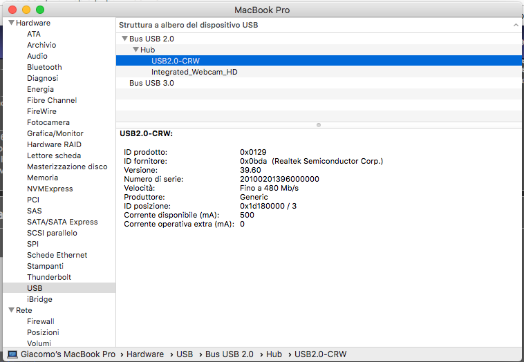Select NVMExpress in the sidebar
Screen dimensions: 524x362
click(x=50, y=189)
